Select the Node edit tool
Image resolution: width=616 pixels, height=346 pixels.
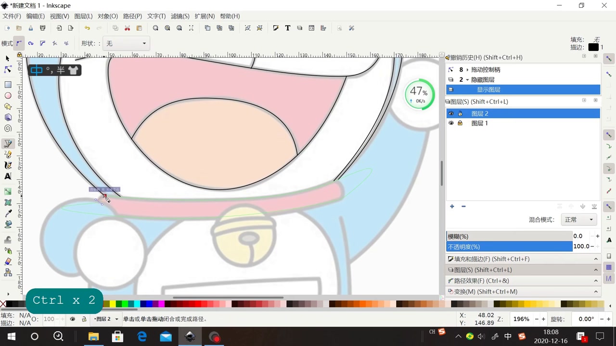pos(8,70)
